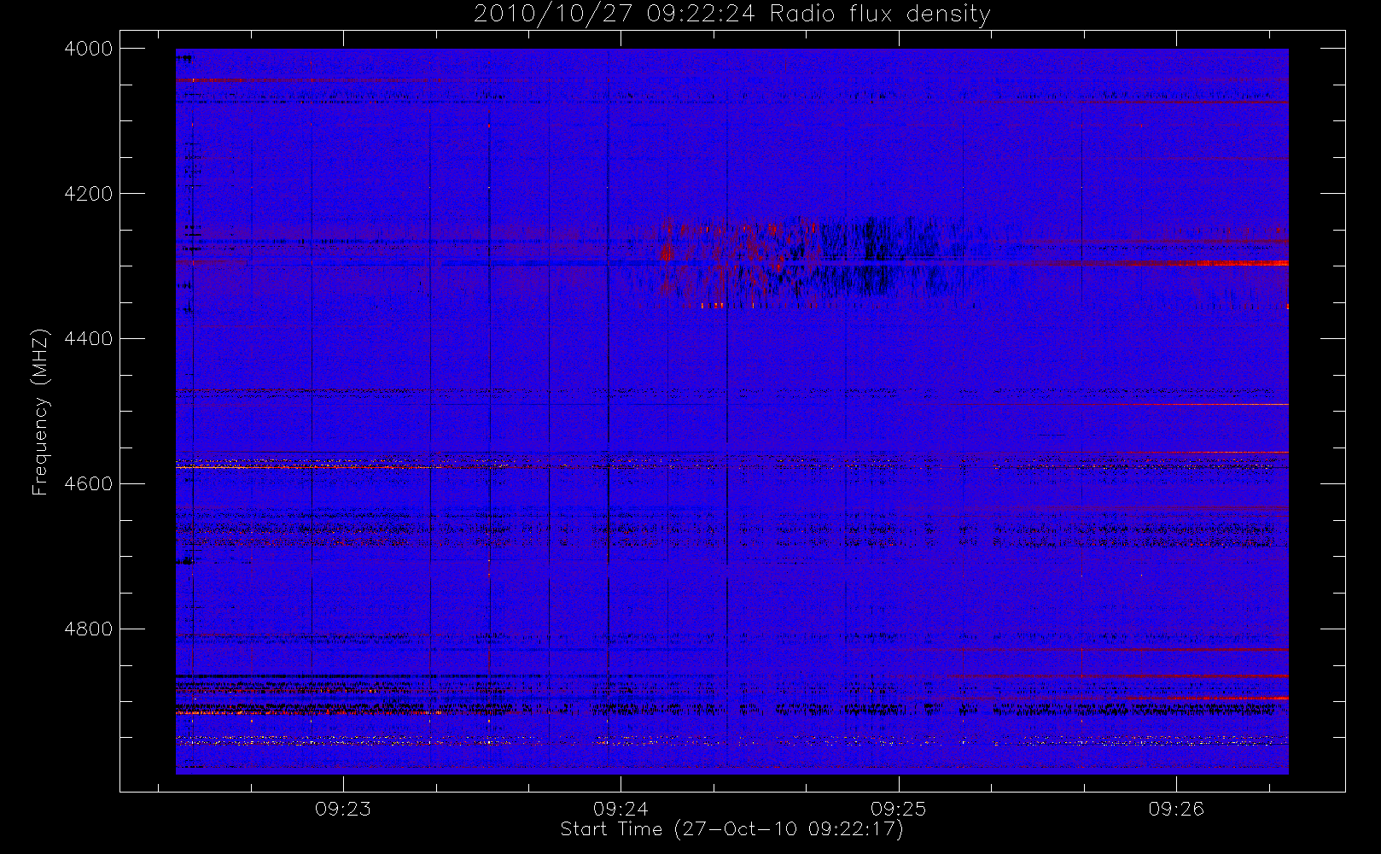This screenshot has width=1381, height=854.
Task: Select the 4000 frequency axis label
Action: click(x=89, y=49)
